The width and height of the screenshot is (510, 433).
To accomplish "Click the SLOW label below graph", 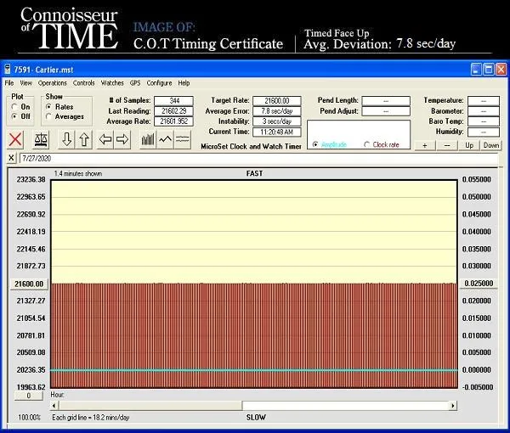I will 256,417.
